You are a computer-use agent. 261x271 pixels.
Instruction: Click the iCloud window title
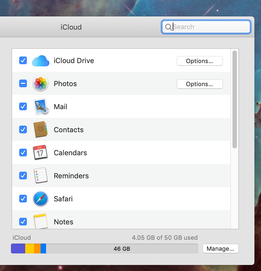click(71, 27)
